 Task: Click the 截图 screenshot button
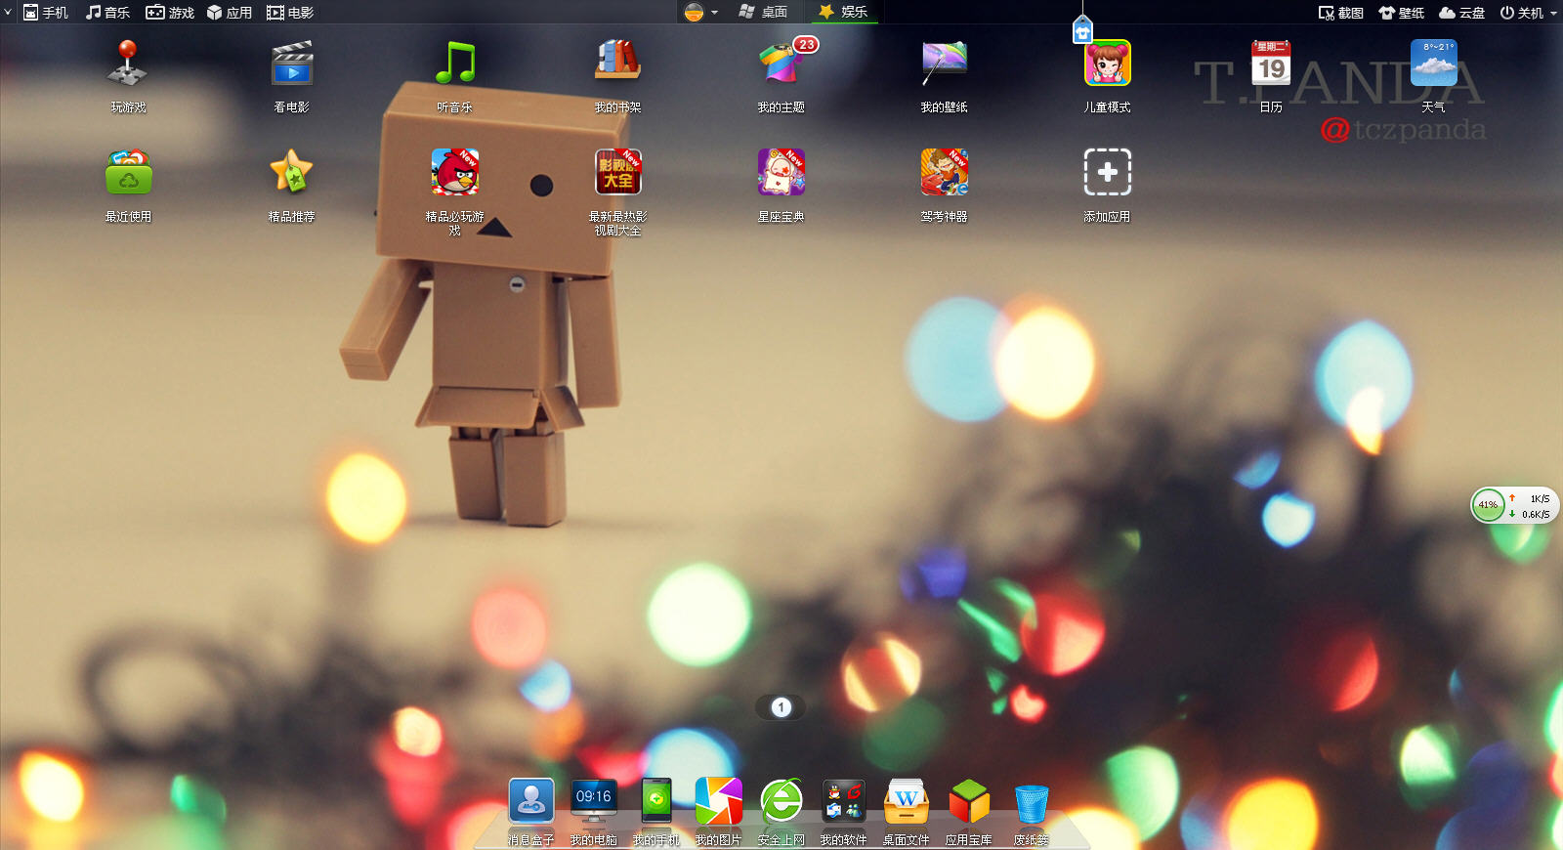click(x=1341, y=13)
